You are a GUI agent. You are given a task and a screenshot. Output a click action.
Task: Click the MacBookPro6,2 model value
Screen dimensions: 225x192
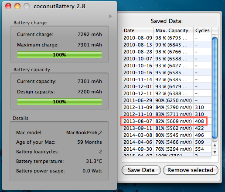click(x=84, y=132)
